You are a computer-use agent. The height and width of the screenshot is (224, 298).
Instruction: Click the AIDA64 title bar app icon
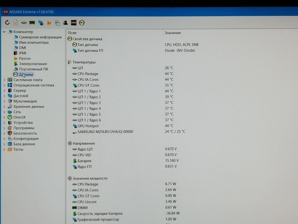[x=6, y=12]
